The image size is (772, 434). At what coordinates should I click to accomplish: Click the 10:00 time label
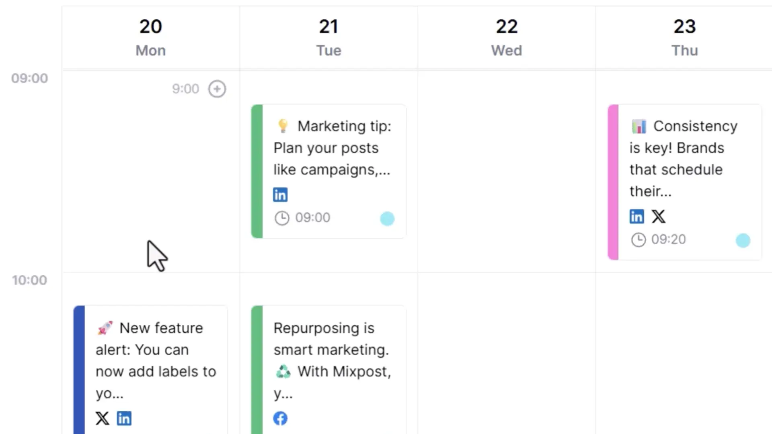pyautogui.click(x=29, y=280)
